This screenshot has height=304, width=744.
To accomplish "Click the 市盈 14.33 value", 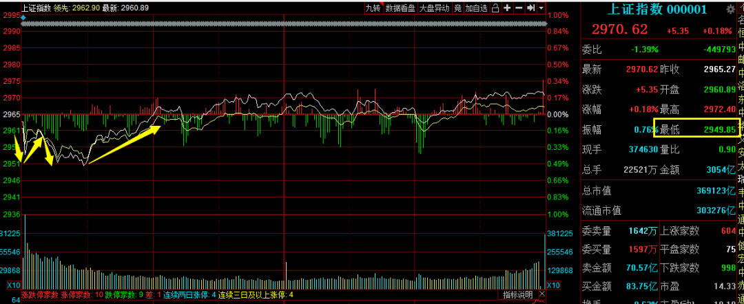I will click(725, 287).
